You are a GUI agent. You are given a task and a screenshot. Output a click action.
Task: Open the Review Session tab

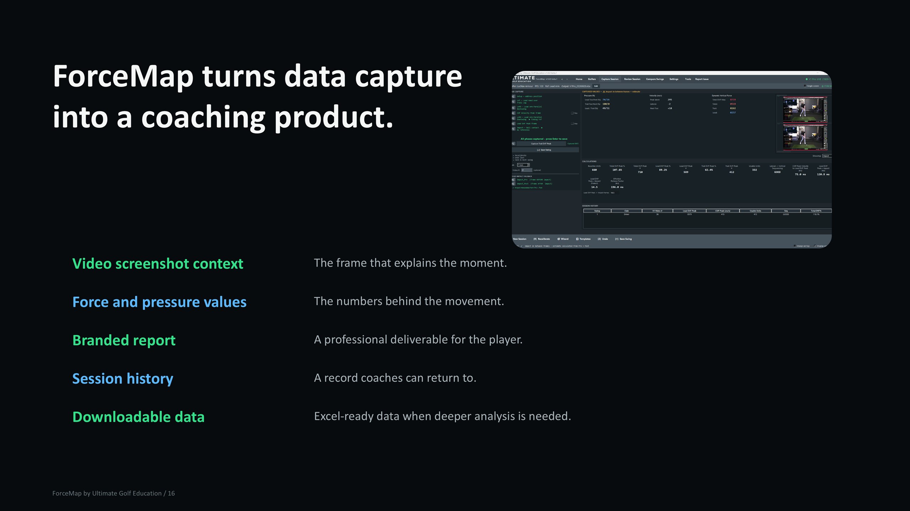coord(632,79)
